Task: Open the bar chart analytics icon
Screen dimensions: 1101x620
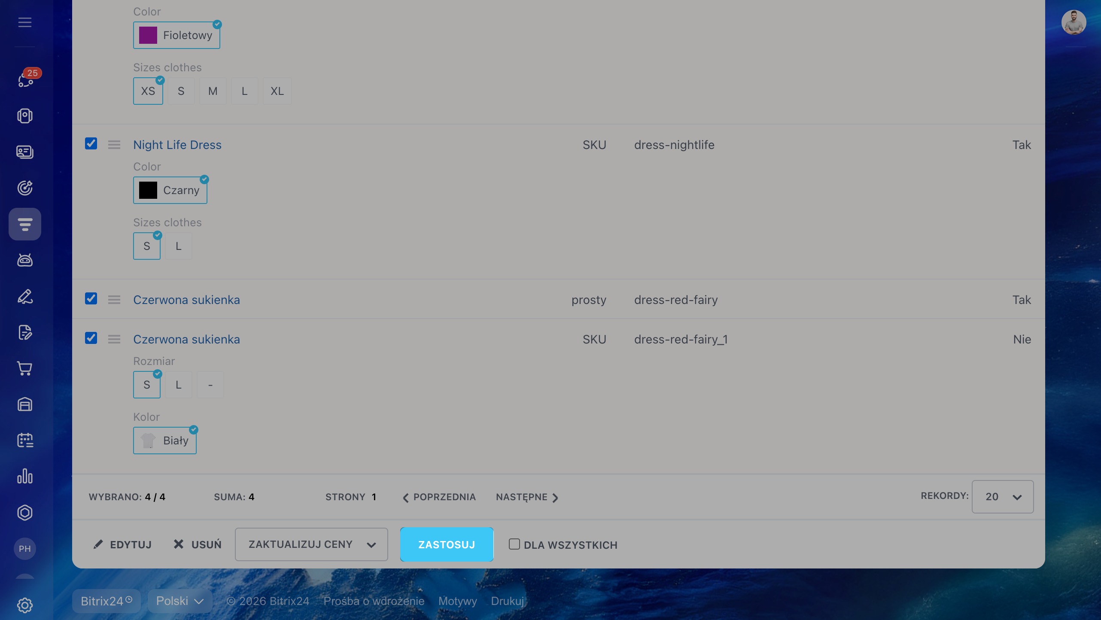Action: [25, 477]
